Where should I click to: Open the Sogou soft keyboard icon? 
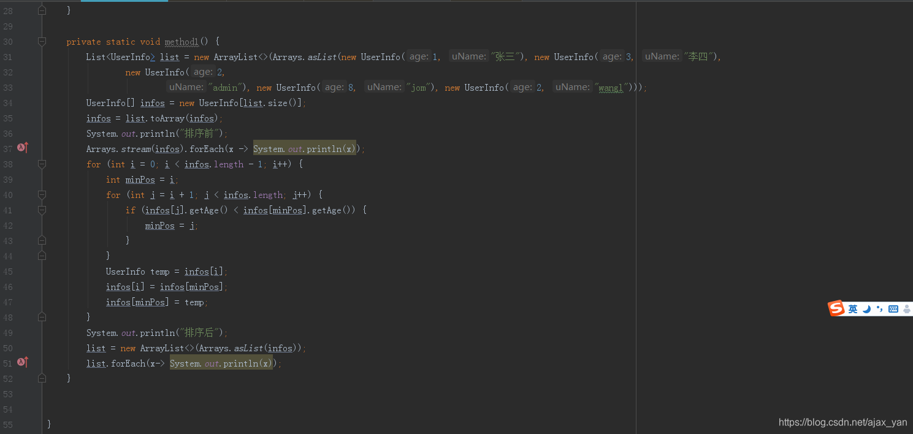point(893,309)
